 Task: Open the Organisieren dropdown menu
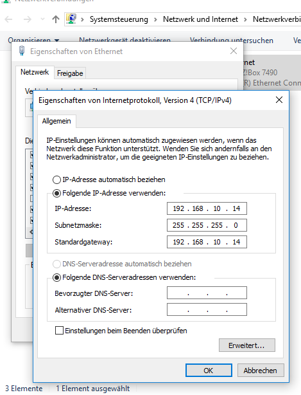[x=33, y=40]
